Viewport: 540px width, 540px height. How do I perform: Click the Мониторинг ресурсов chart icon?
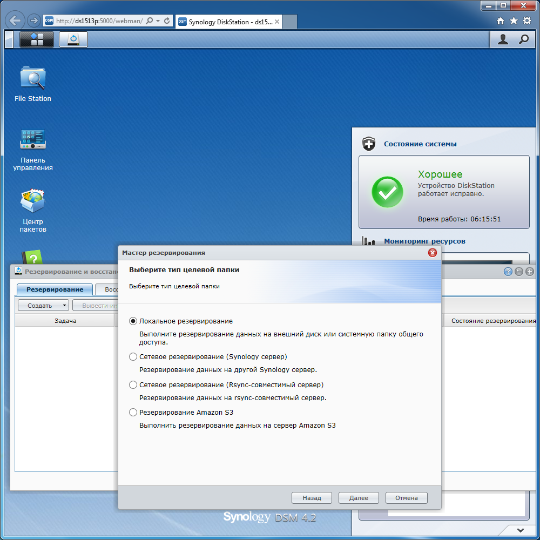pyautogui.click(x=368, y=241)
